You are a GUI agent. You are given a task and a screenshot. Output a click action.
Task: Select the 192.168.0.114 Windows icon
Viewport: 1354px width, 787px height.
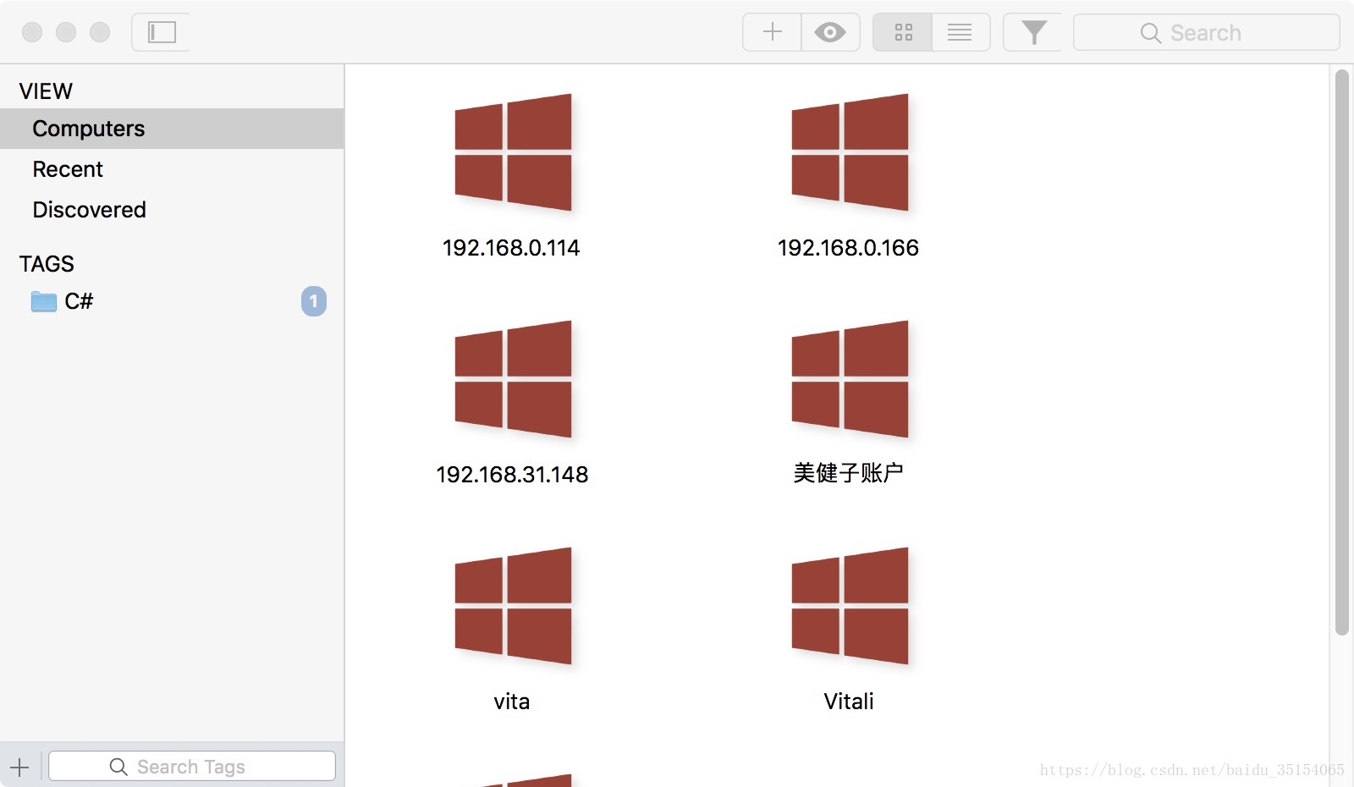click(513, 152)
